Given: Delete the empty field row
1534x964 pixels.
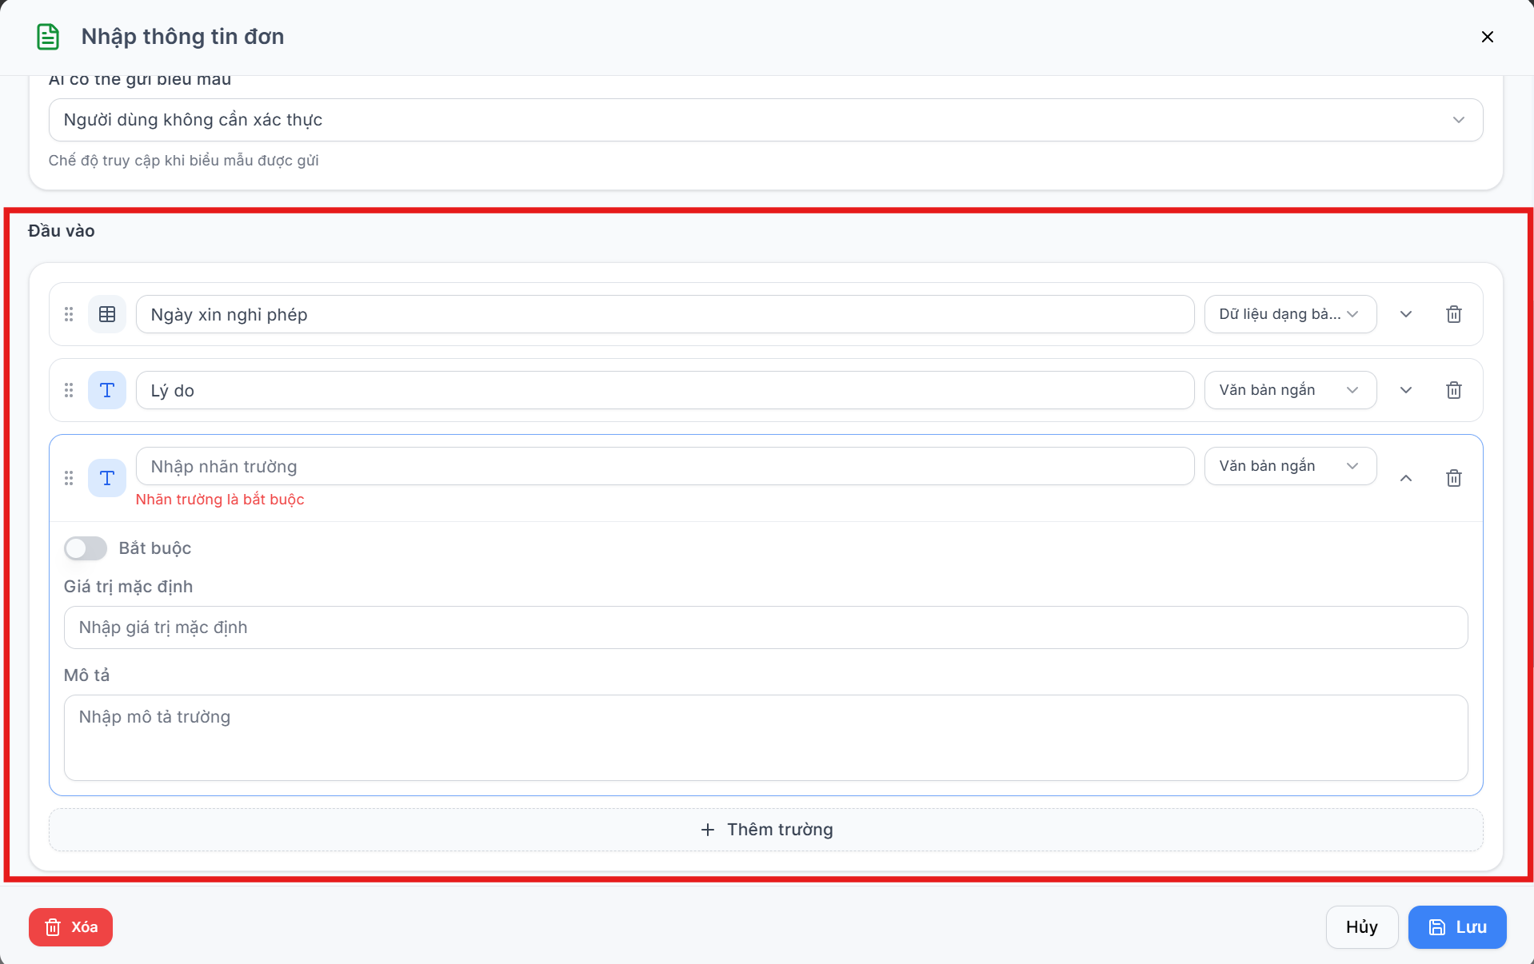Looking at the screenshot, I should coord(1453,478).
